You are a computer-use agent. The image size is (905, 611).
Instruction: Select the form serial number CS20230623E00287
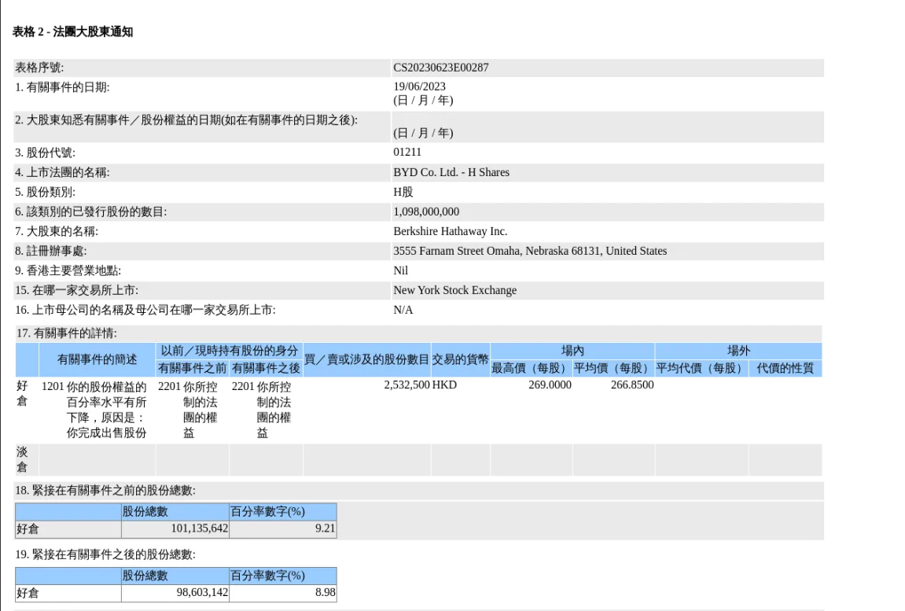pos(441,68)
